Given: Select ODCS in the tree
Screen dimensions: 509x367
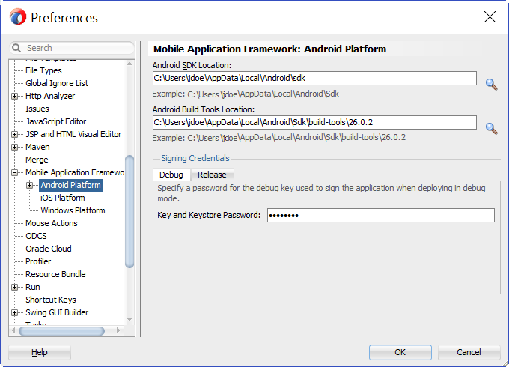Looking at the screenshot, I should 36,236.
